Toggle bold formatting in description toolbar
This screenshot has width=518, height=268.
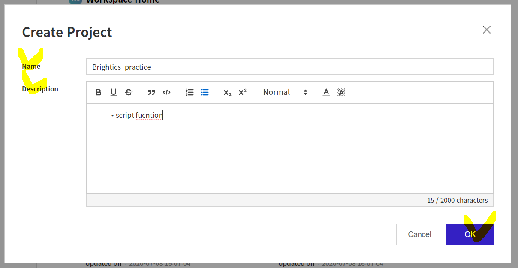[x=98, y=92]
